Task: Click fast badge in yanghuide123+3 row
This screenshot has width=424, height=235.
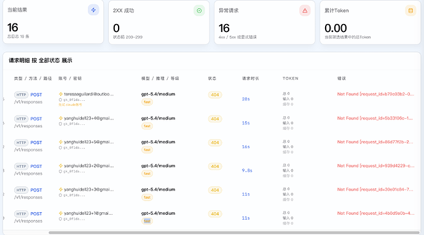Action: [x=147, y=197]
